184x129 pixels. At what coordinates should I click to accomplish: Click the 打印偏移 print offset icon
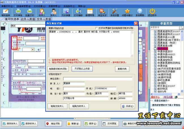(78, 13)
